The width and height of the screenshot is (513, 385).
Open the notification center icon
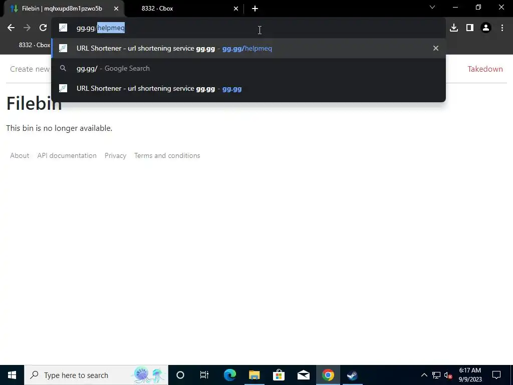(x=496, y=375)
